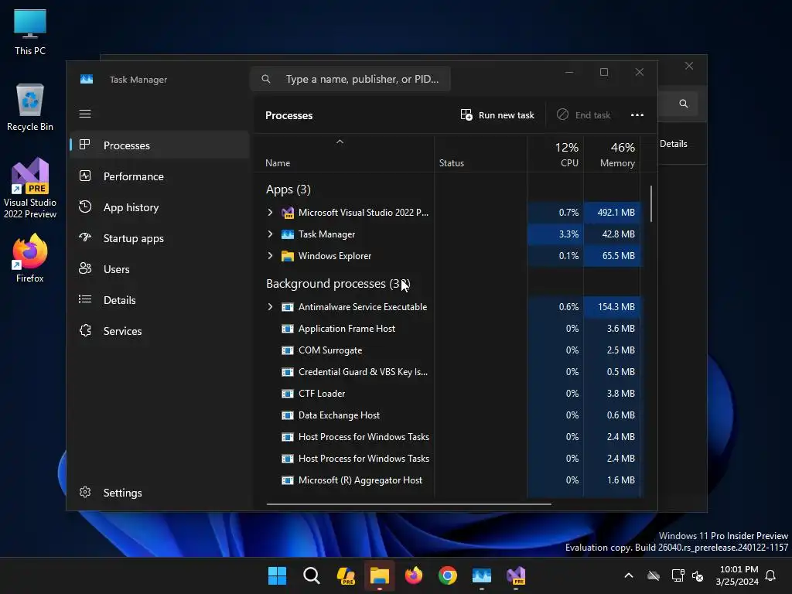Switch to the Users tab
This screenshot has width=792, height=594.
tap(159, 269)
